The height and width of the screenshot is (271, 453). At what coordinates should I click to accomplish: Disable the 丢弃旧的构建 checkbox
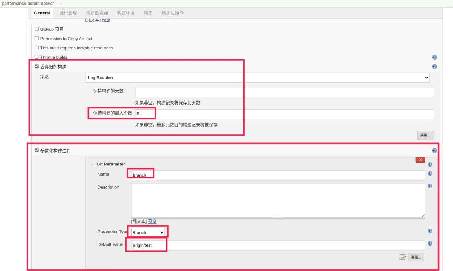[36, 66]
